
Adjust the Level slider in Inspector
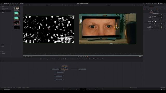(155, 15)
